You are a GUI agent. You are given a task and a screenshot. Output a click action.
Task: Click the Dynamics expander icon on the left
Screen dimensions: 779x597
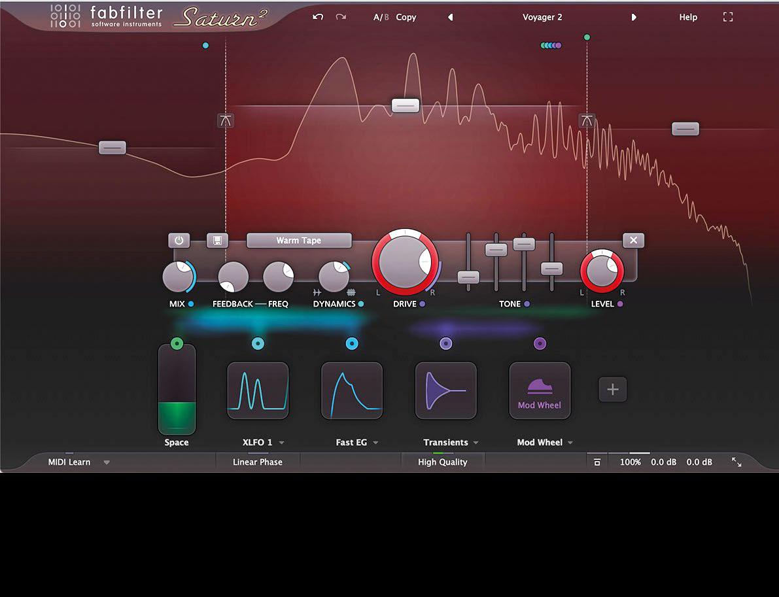(317, 292)
